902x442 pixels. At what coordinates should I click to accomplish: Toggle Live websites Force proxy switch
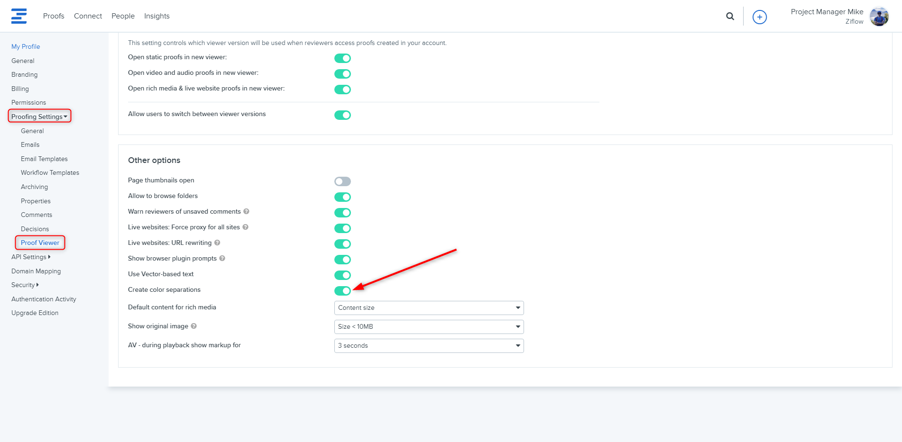pos(342,228)
